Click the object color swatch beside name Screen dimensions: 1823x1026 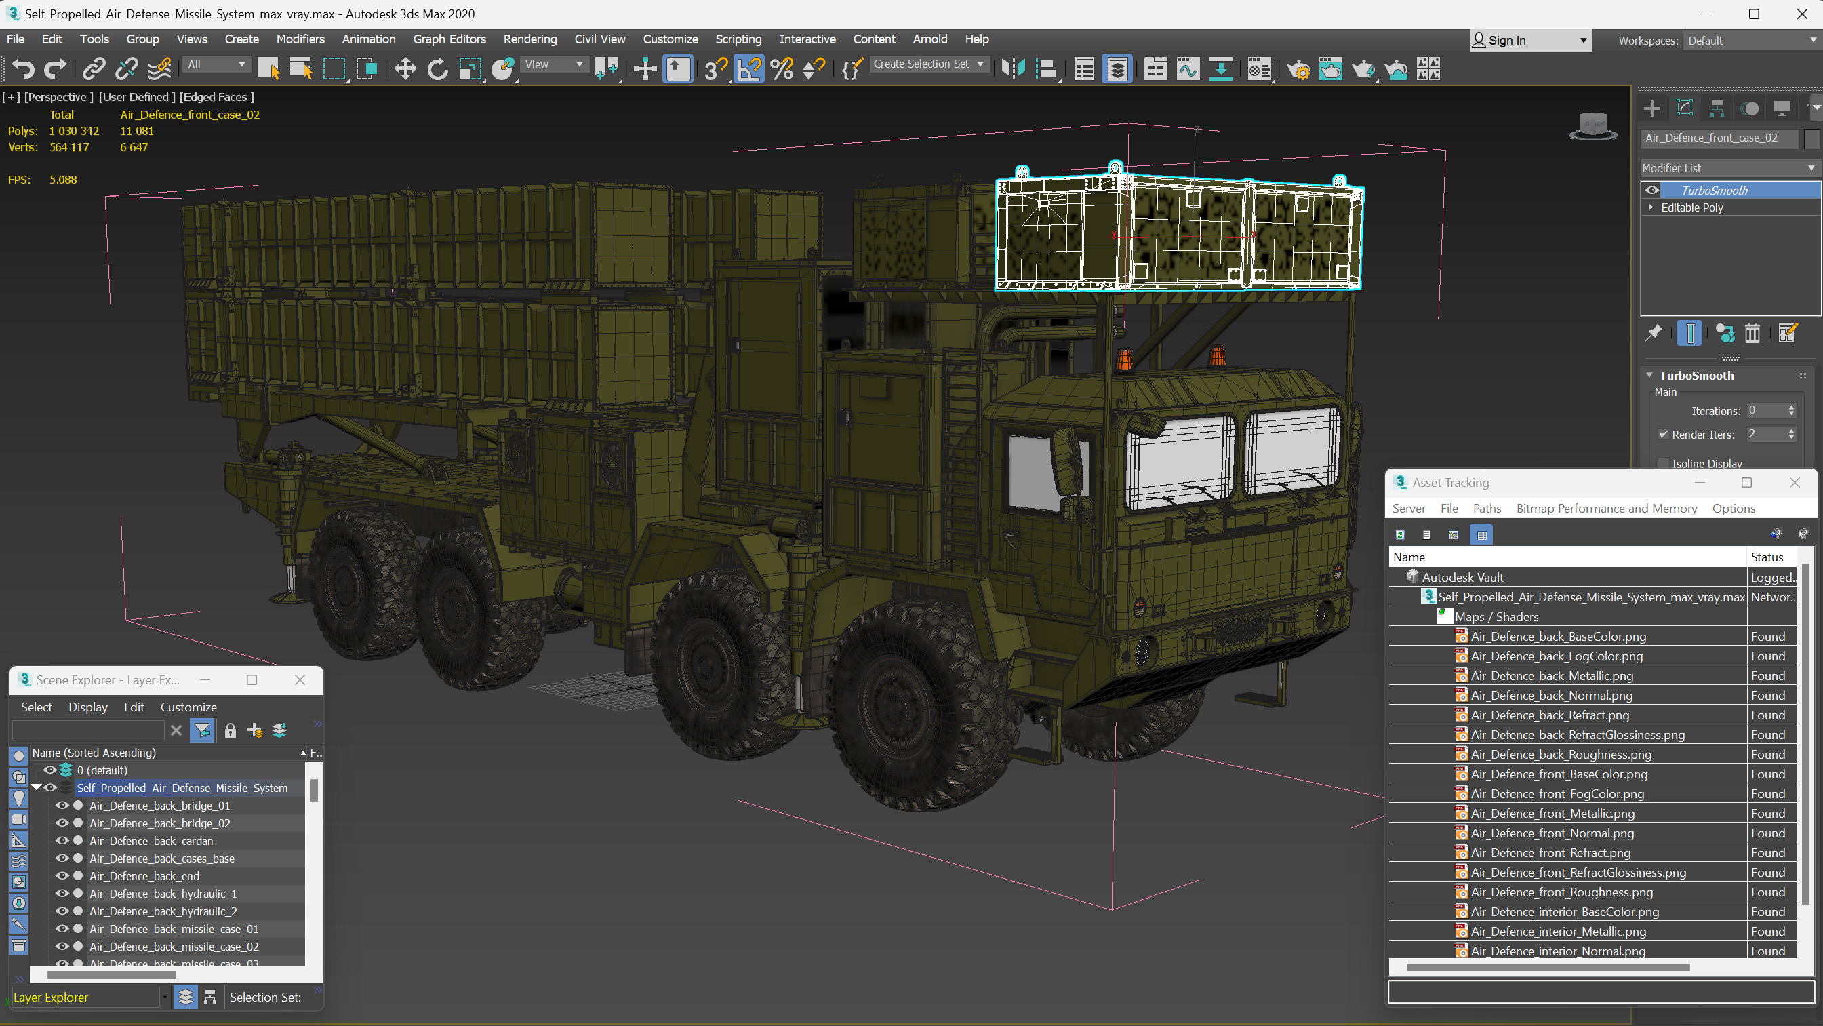tap(1811, 139)
